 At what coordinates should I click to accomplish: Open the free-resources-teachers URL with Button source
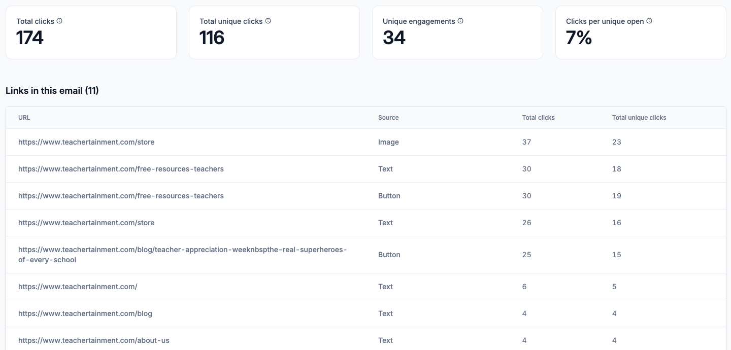(x=121, y=196)
